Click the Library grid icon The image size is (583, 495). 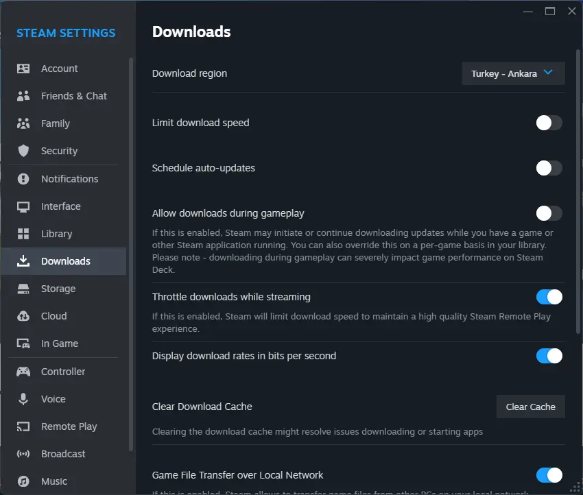tap(23, 234)
